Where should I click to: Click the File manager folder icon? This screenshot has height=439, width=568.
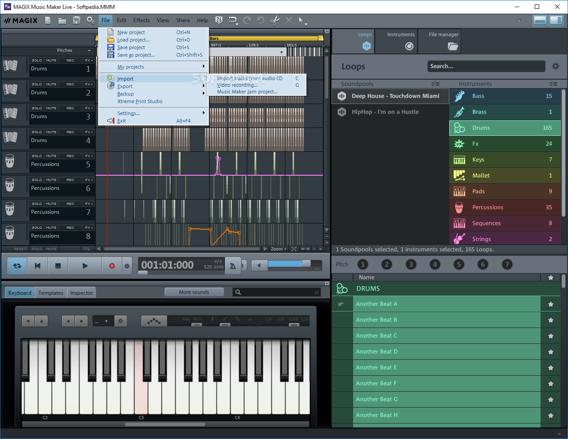452,46
